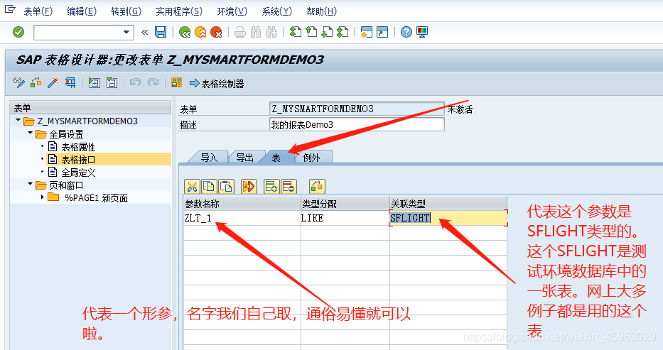This screenshot has height=350, width=663.
Task: Open the 环境 menu
Action: tap(232, 11)
